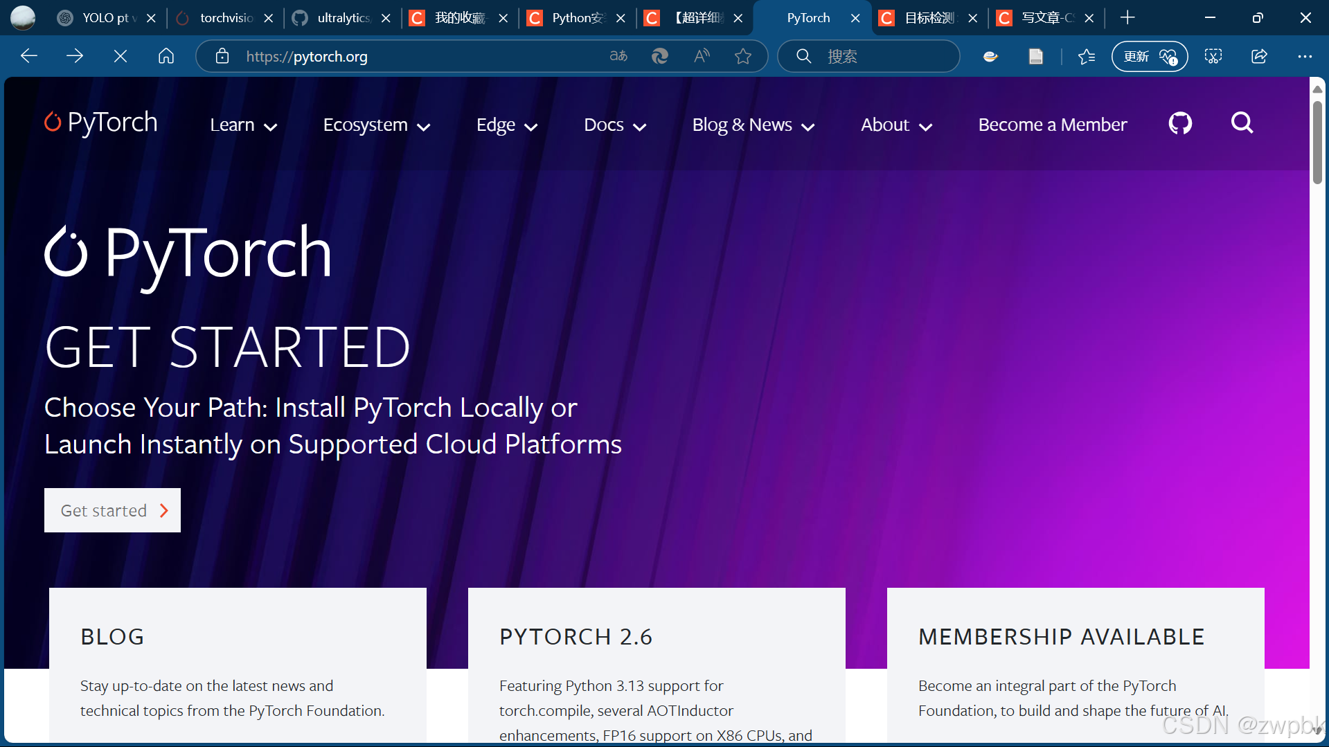Expand the Ecosystem menu
The width and height of the screenshot is (1329, 747).
[377, 125]
